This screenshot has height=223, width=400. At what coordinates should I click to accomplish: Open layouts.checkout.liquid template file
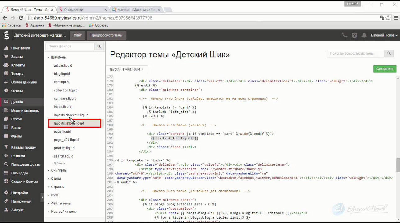click(x=71, y=115)
